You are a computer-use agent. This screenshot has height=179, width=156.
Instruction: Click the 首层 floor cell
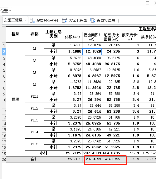pyautogui.click(x=16, y=99)
